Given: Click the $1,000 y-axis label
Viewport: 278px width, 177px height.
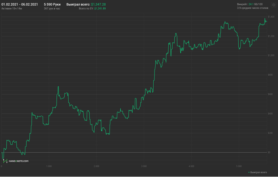Looking at the screenshot, I should point(271,55).
